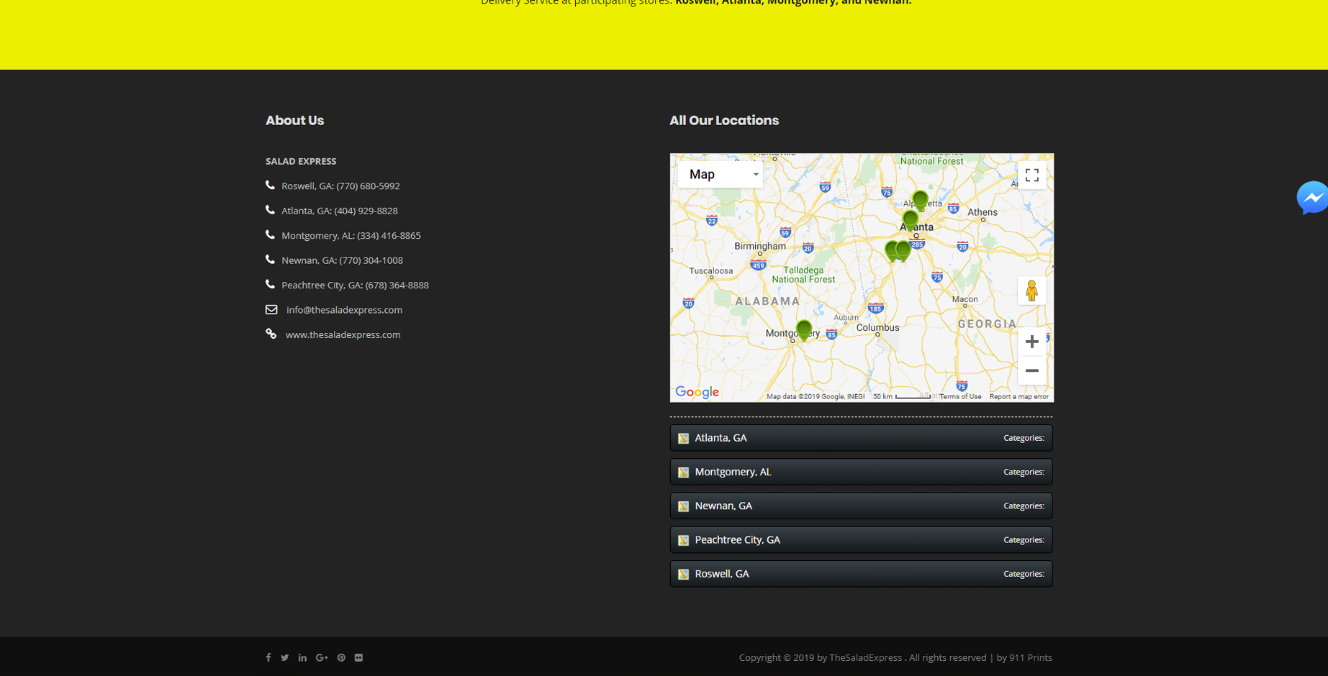This screenshot has width=1328, height=676.
Task: Click the envelope email icon
Action: tap(271, 309)
